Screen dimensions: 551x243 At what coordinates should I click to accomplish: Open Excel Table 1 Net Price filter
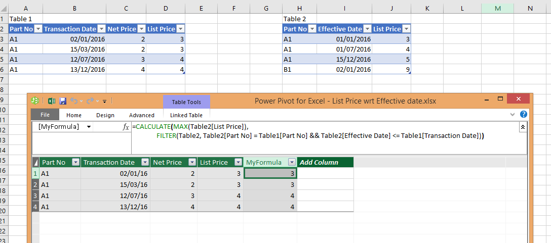[141, 29]
